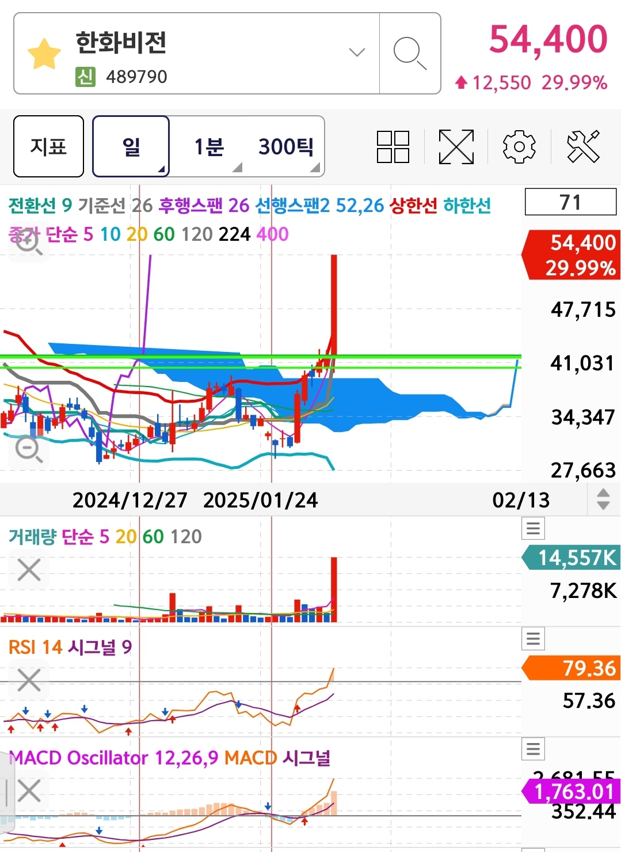Open the volume panel menu icon
Image resolution: width=621 pixels, height=852 pixels.
pyautogui.click(x=533, y=528)
